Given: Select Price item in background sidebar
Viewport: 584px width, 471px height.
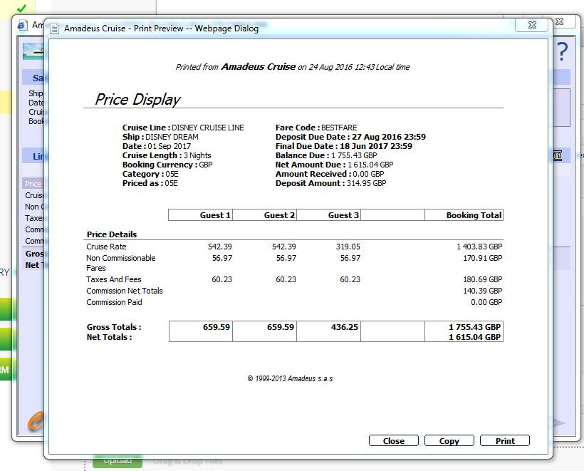Looking at the screenshot, I should click(33, 184).
